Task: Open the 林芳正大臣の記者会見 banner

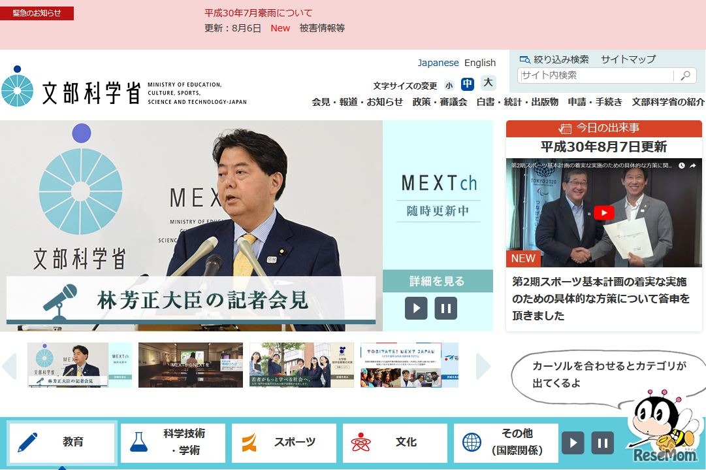Action: click(x=191, y=300)
